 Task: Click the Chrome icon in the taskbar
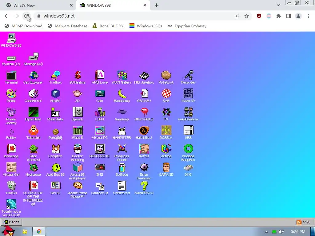tap(39, 231)
